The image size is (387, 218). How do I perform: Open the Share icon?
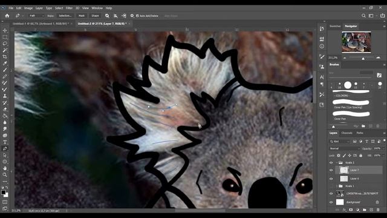click(382, 16)
